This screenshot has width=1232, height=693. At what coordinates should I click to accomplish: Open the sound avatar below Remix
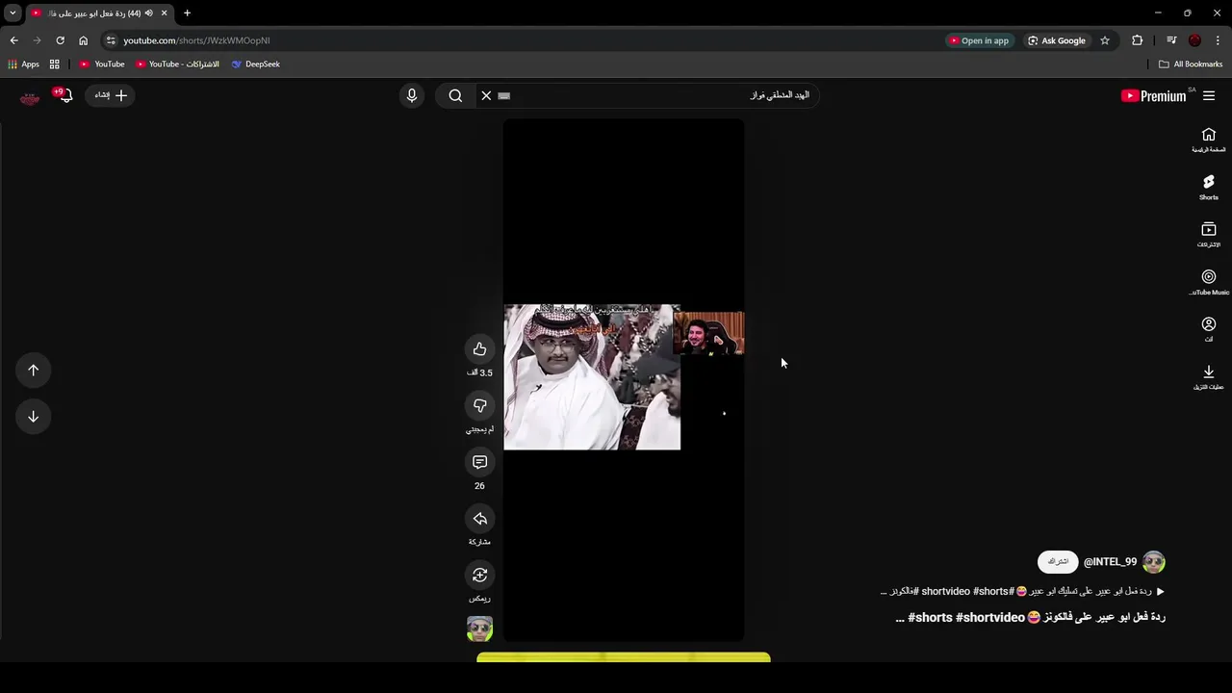coord(479,629)
